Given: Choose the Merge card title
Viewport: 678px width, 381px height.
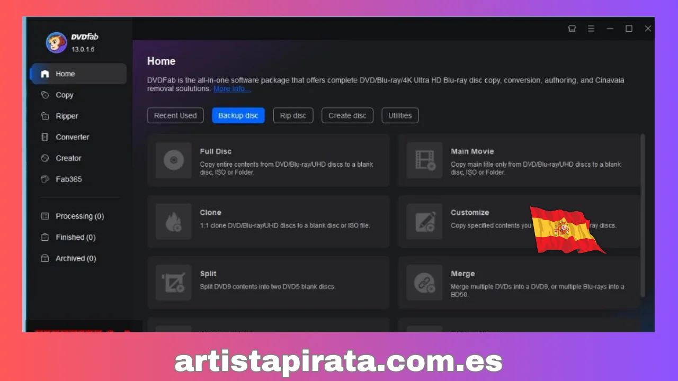Looking at the screenshot, I should click(462, 274).
